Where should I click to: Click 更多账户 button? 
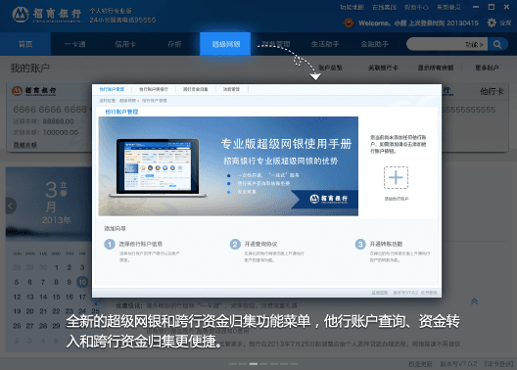[487, 68]
